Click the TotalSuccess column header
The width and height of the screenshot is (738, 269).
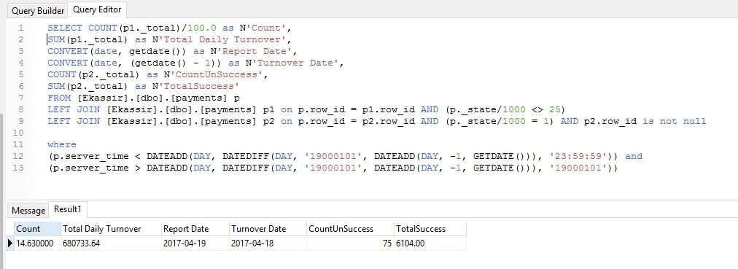click(x=430, y=229)
